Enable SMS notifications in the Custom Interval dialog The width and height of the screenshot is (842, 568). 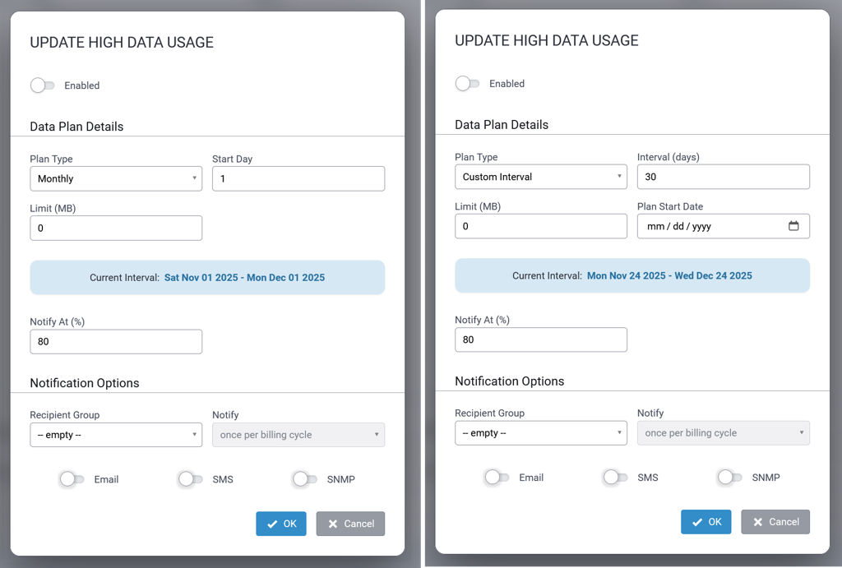point(615,478)
